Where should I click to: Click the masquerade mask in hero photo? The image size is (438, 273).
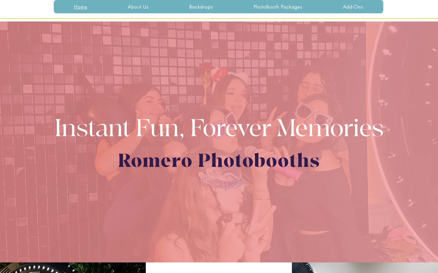pyautogui.click(x=222, y=178)
